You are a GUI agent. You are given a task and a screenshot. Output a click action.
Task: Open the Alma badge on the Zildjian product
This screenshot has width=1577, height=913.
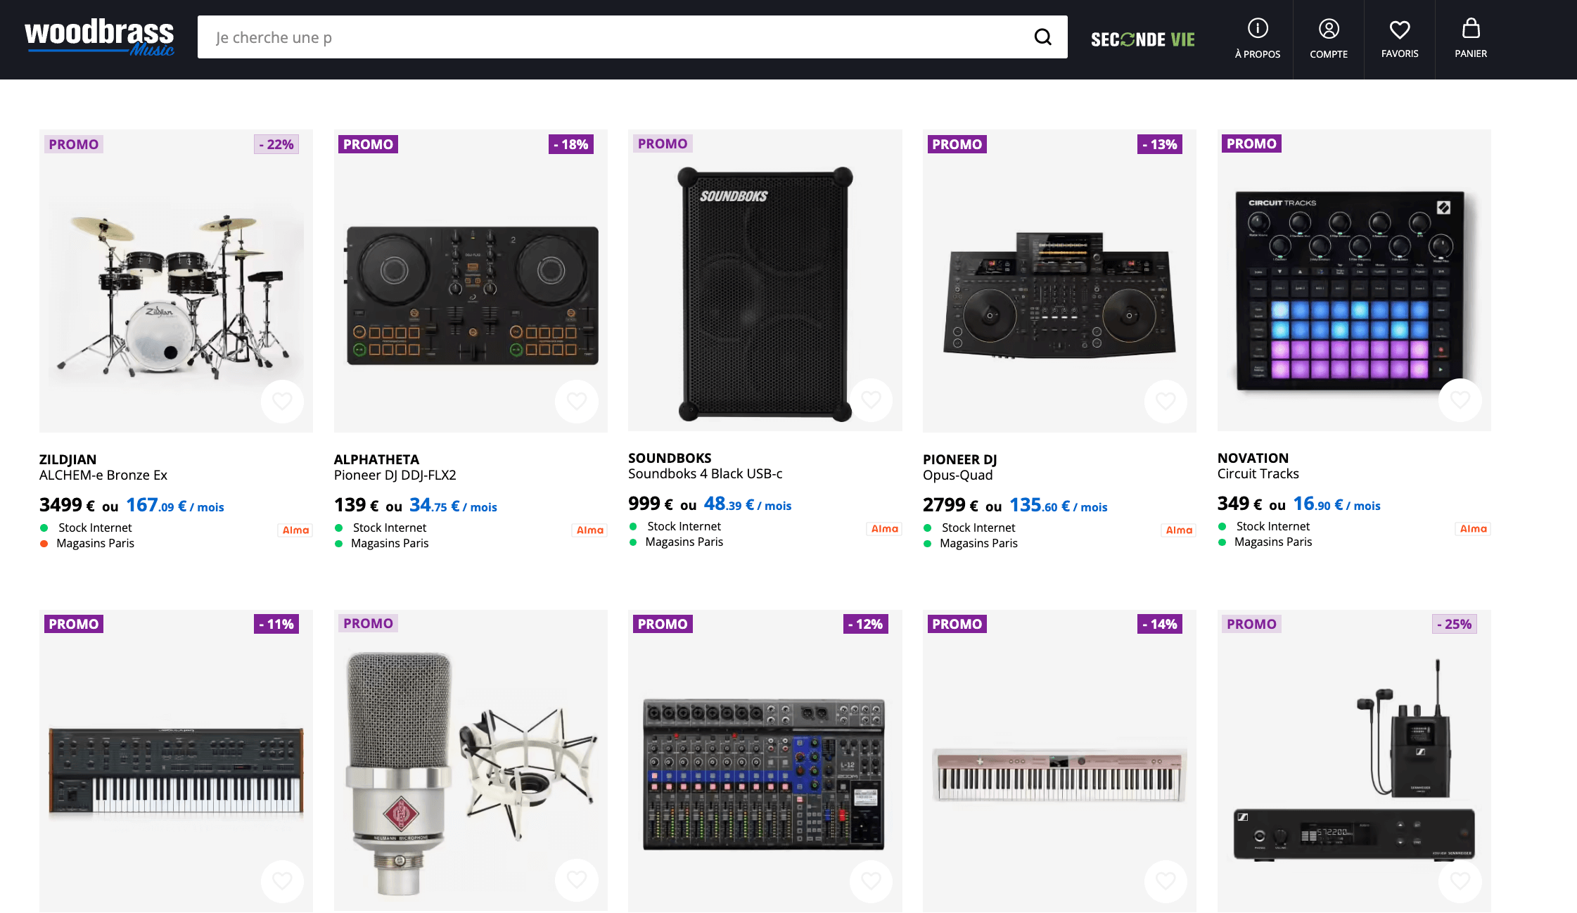(295, 530)
